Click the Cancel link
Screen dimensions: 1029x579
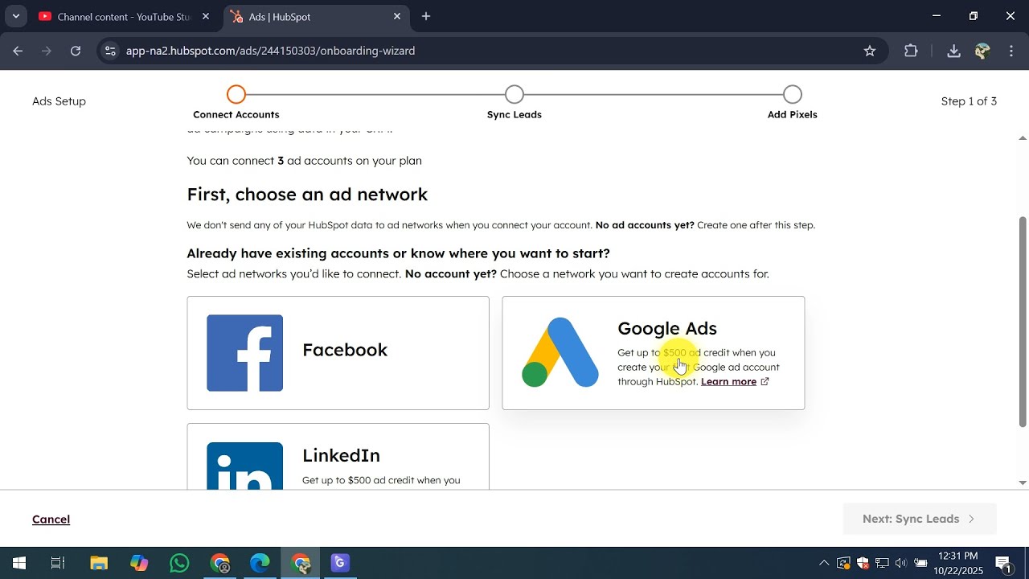(x=51, y=519)
